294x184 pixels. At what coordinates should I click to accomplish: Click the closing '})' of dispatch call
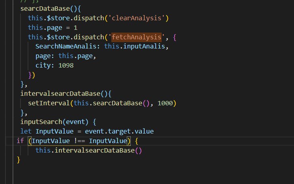[x=32, y=75]
